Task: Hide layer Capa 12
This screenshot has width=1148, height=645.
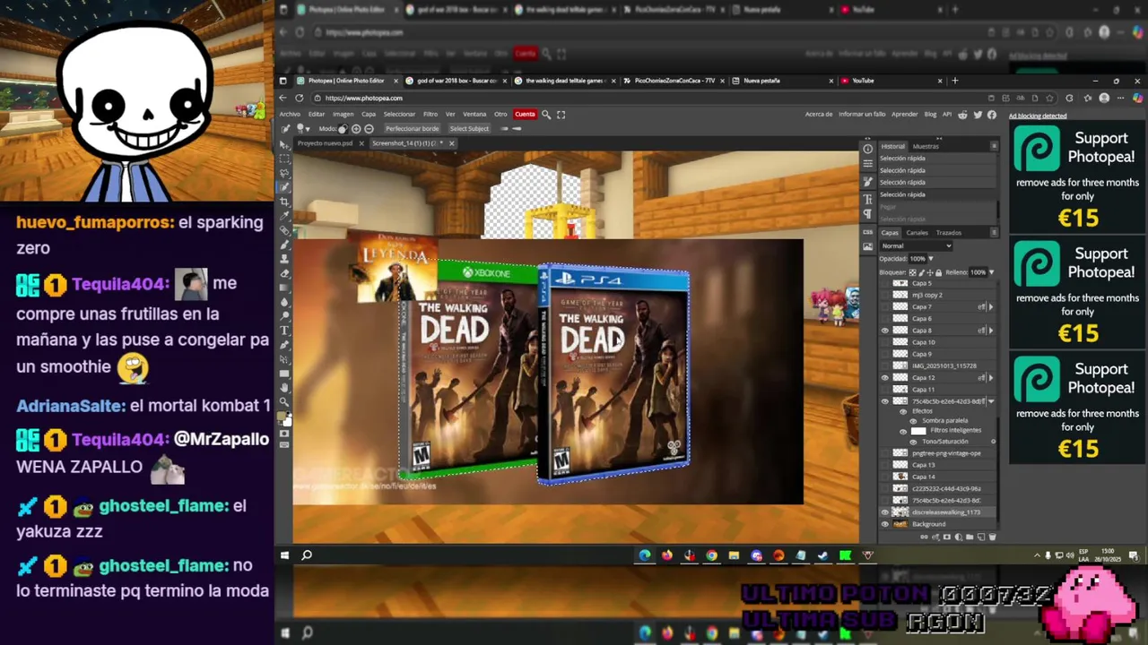Action: coord(885,377)
